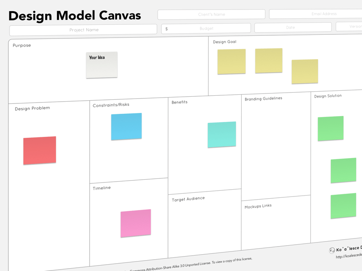Click the Benefits section label

click(180, 102)
